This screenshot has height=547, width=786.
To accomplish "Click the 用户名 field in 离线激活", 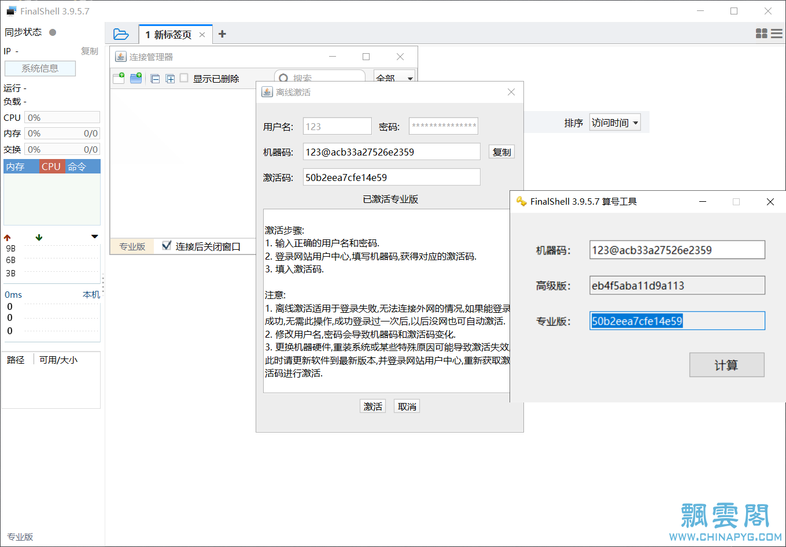I will coord(337,126).
